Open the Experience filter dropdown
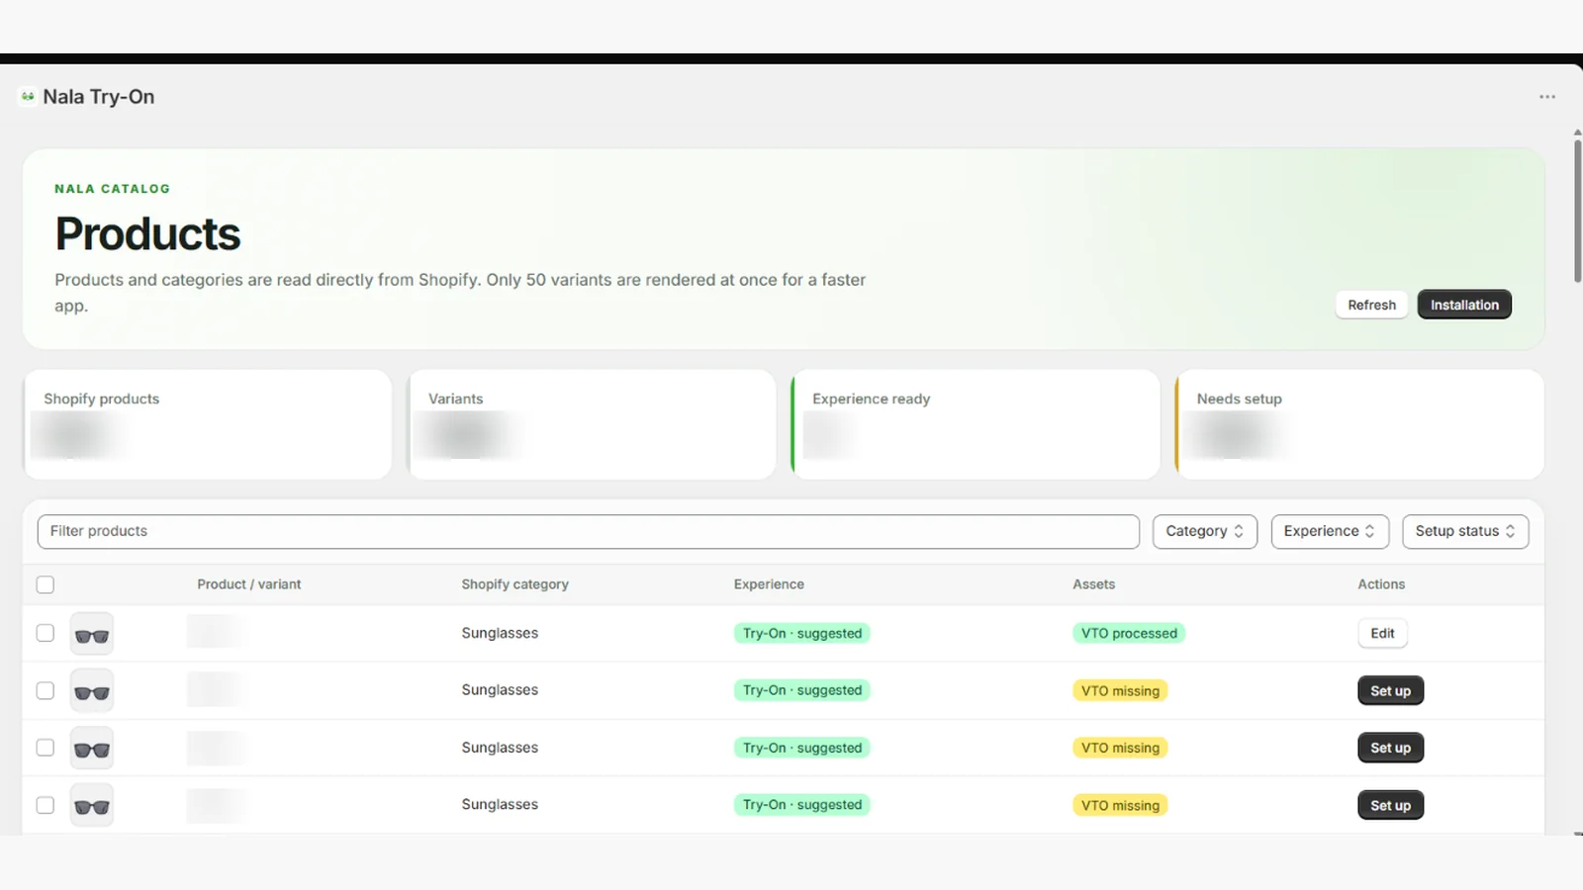The height and width of the screenshot is (890, 1583). click(x=1330, y=531)
